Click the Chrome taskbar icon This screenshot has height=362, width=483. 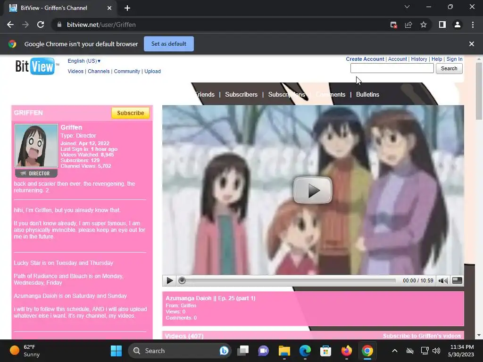[x=367, y=351]
